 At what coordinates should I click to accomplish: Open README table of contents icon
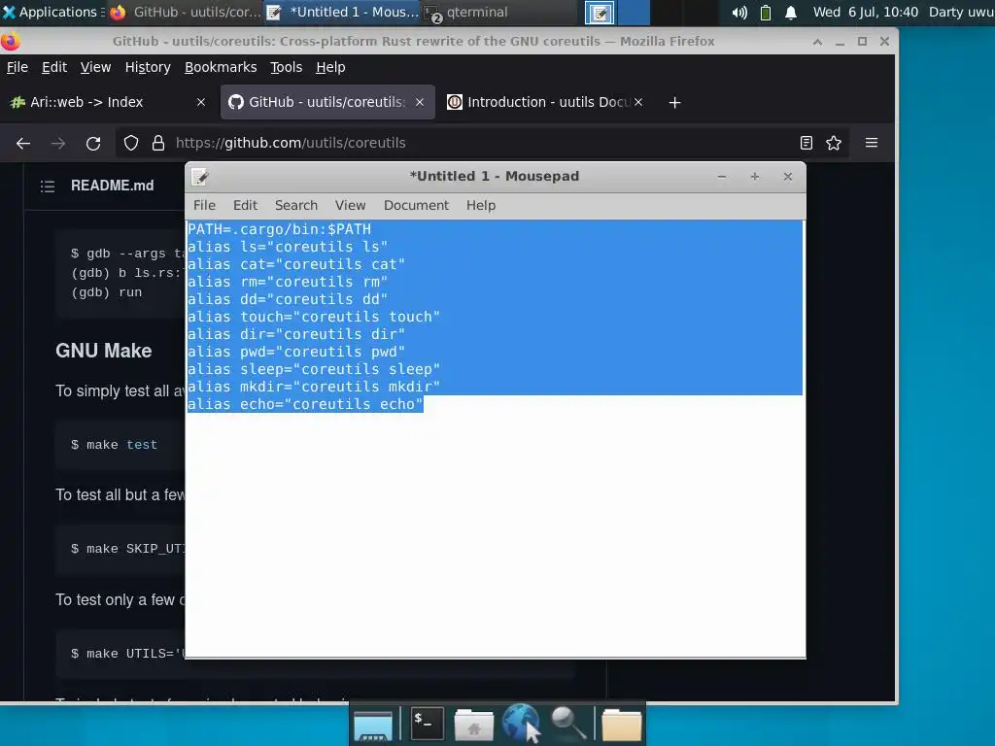pyautogui.click(x=48, y=186)
